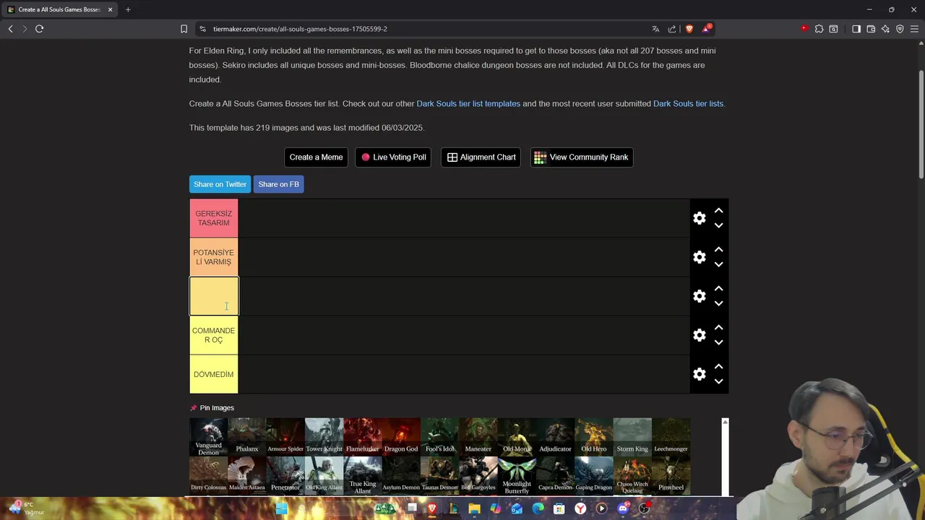This screenshot has width=925, height=520.
Task: Go back to previous page
Action: 10,29
